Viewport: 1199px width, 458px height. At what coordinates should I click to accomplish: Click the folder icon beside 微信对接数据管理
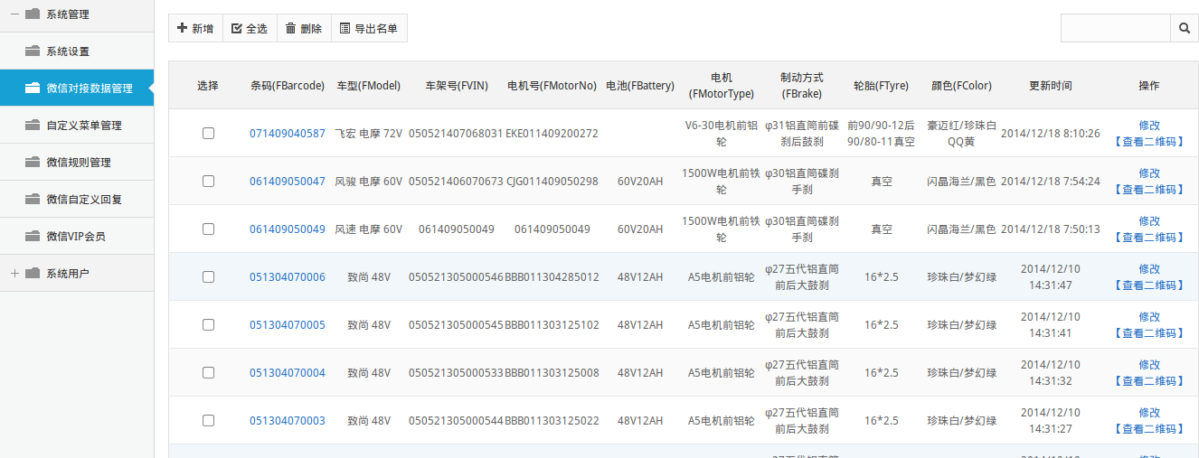[x=33, y=89]
